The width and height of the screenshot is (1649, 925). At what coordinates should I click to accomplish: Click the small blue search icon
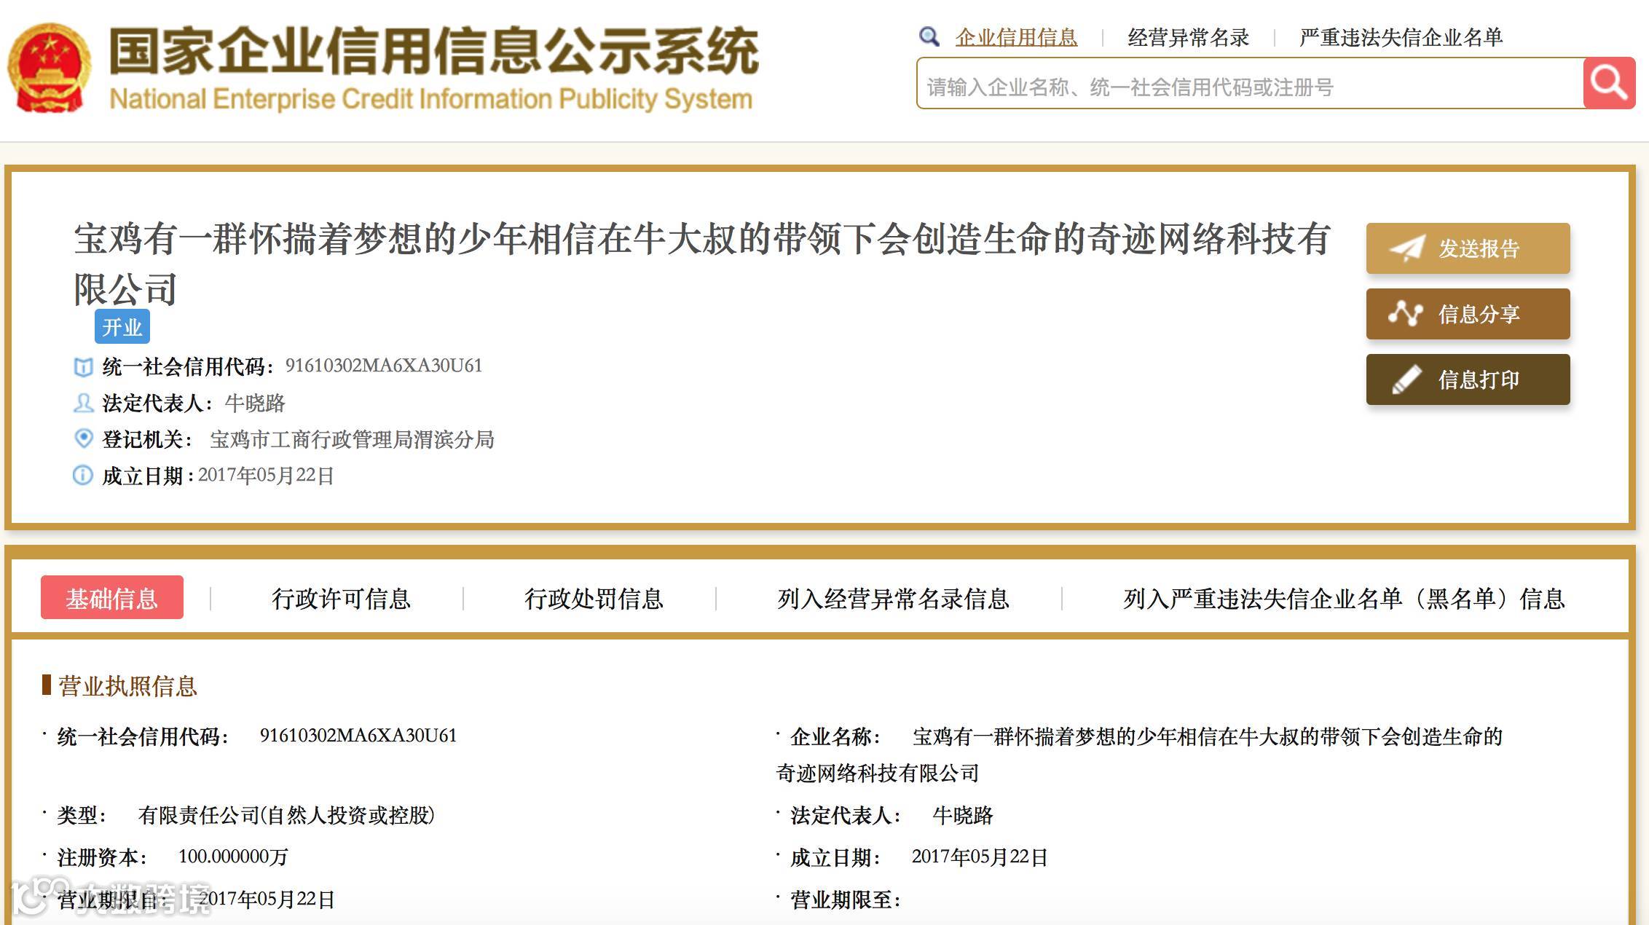929,36
